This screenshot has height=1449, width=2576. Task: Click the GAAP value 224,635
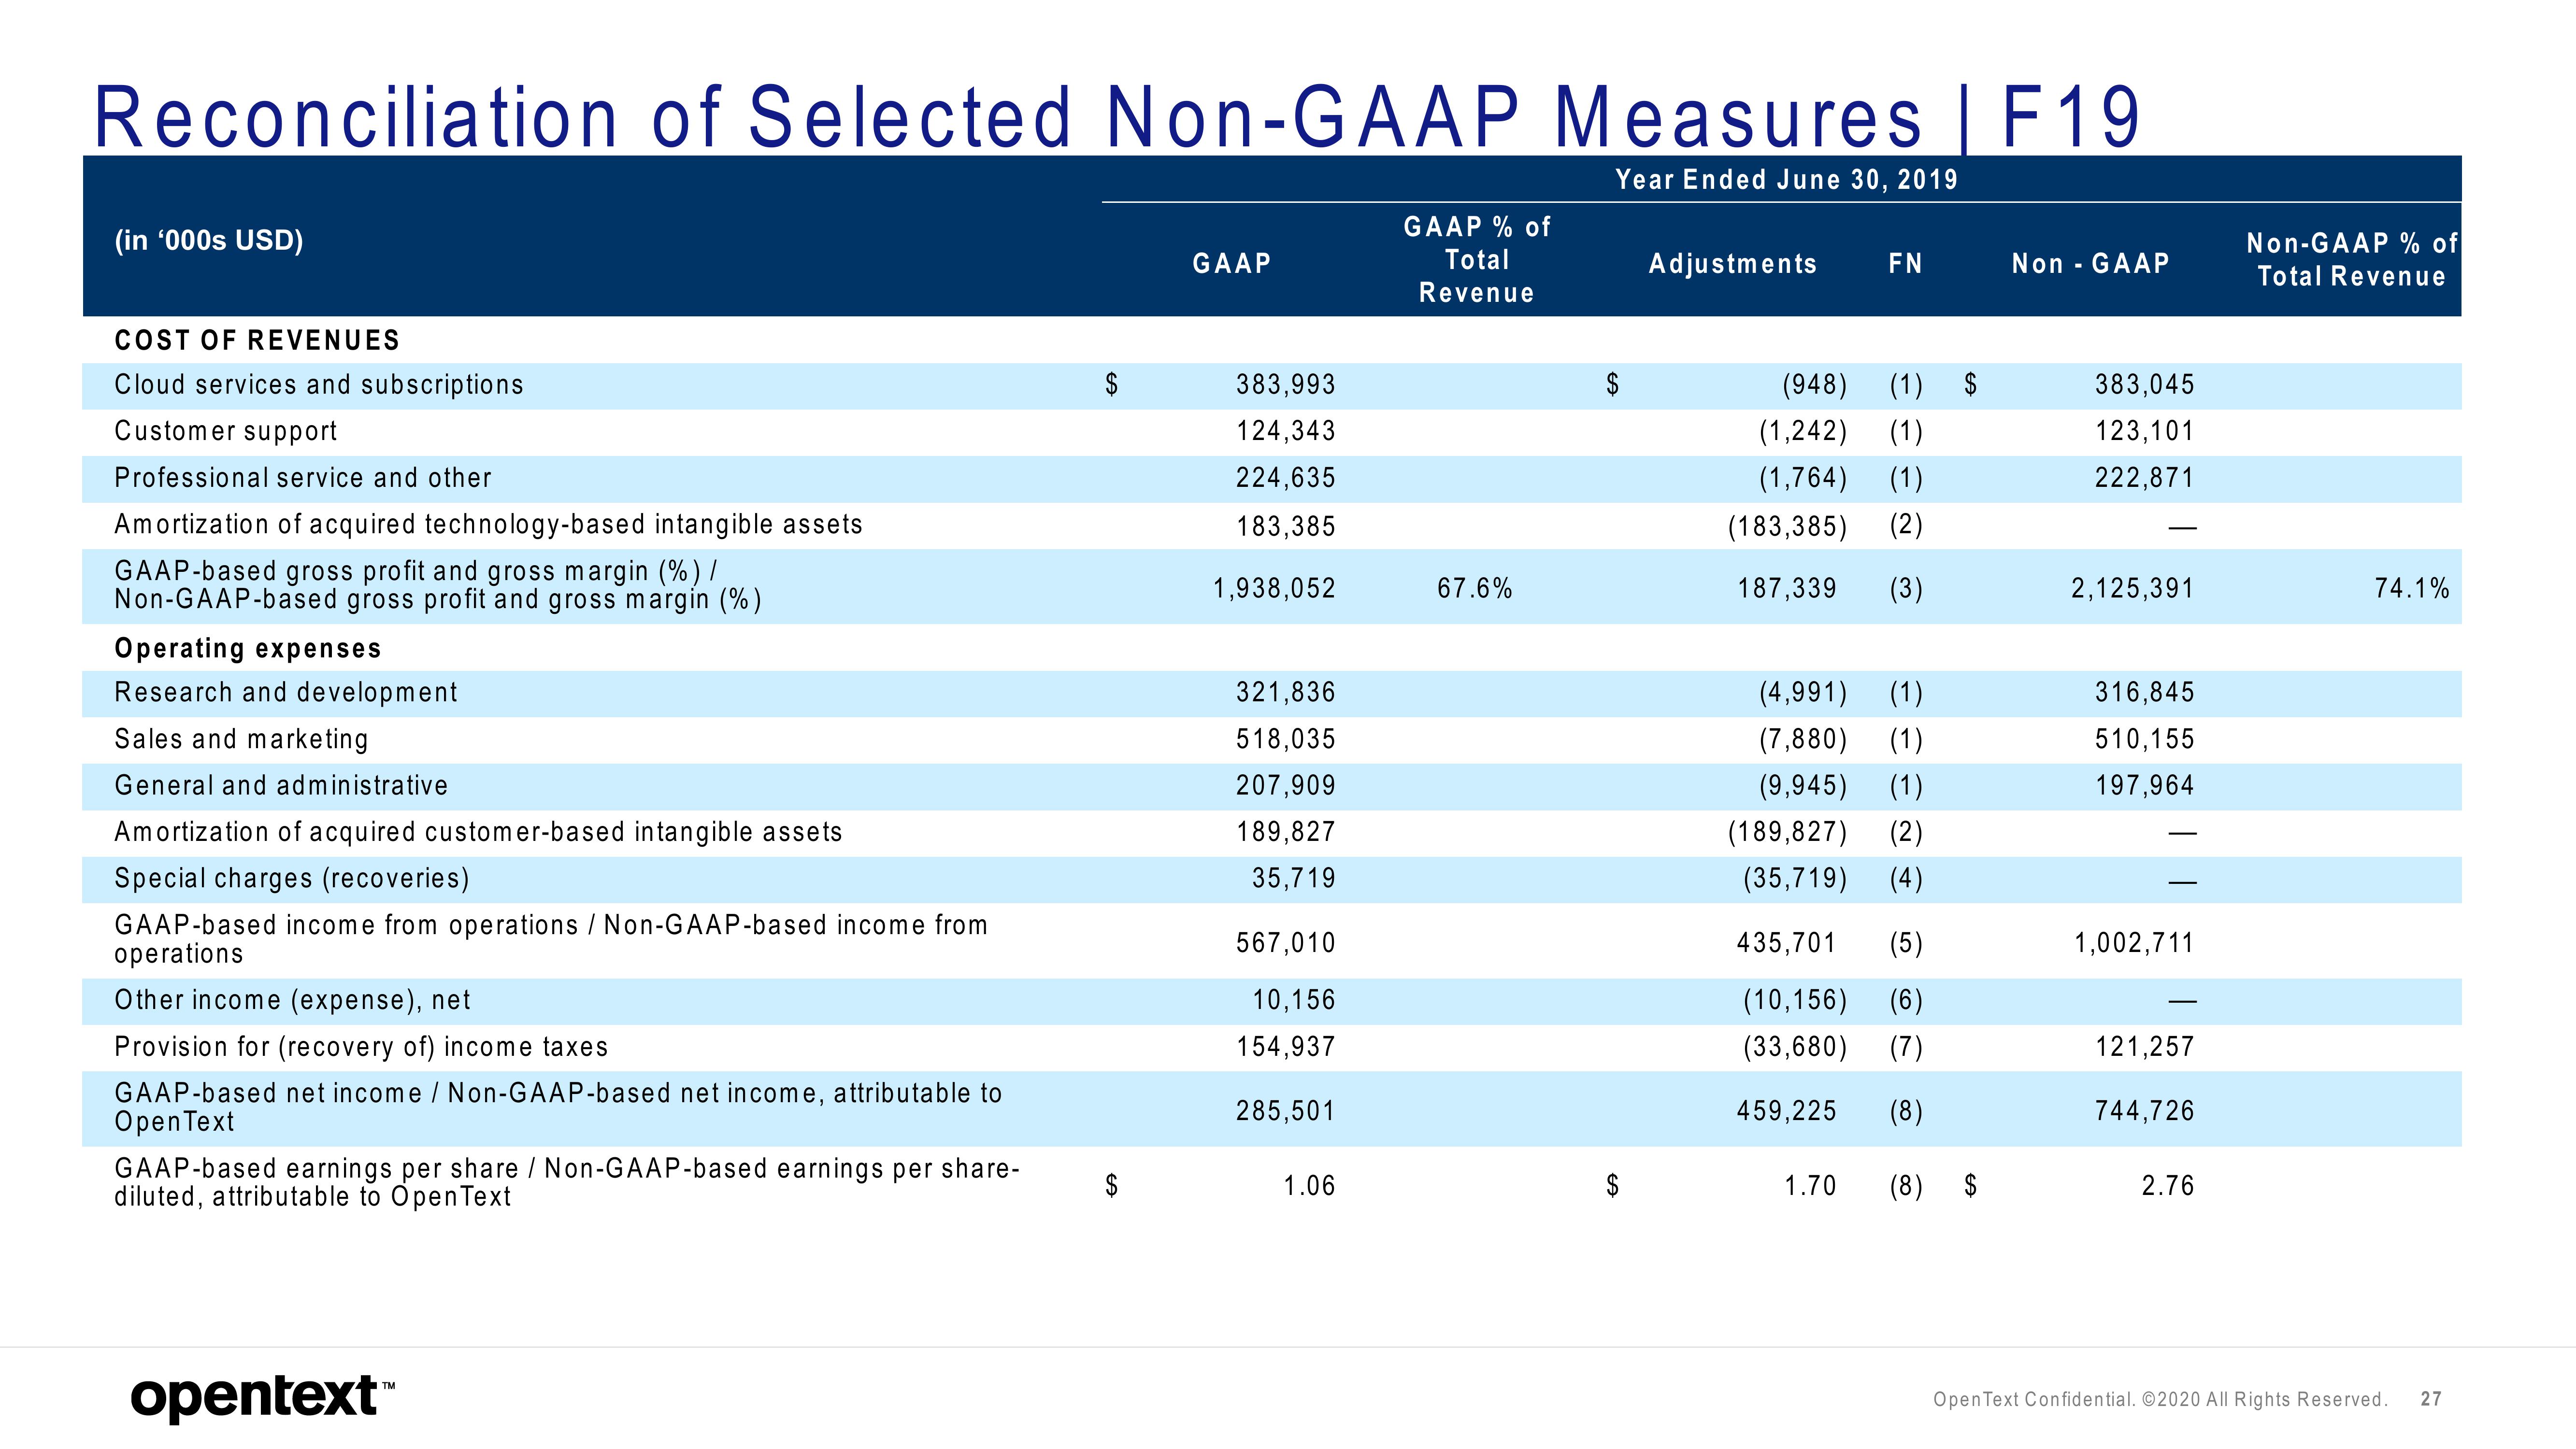(x=1286, y=478)
